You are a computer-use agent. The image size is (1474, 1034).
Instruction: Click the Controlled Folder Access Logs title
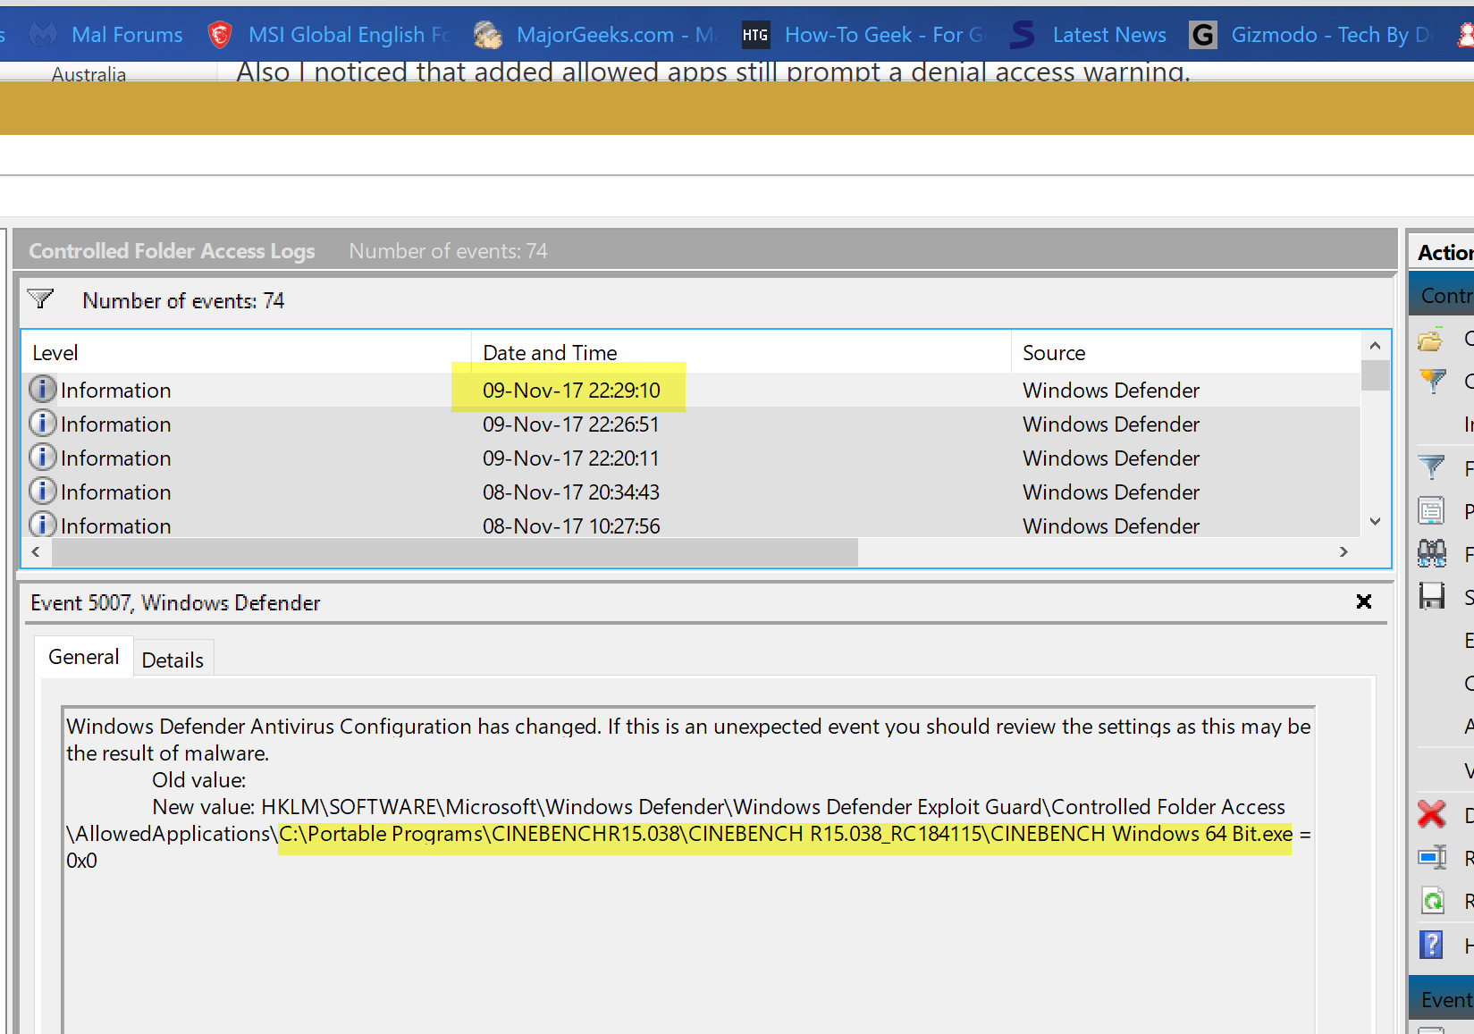tap(172, 251)
